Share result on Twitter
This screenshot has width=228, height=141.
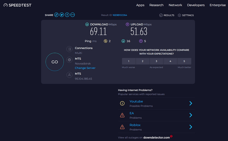(62, 15)
